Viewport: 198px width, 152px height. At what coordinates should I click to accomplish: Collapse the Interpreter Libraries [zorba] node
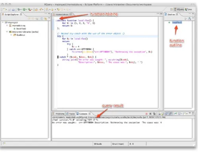[7, 32]
